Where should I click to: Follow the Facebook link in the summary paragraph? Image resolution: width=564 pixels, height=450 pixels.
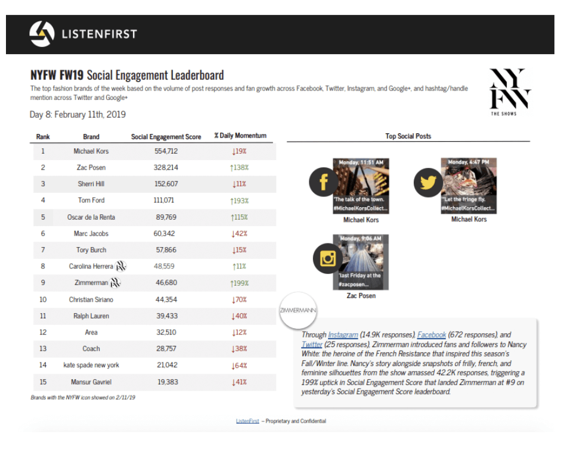tap(431, 335)
